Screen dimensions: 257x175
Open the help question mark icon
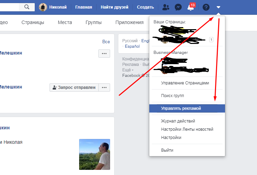[x=206, y=7]
